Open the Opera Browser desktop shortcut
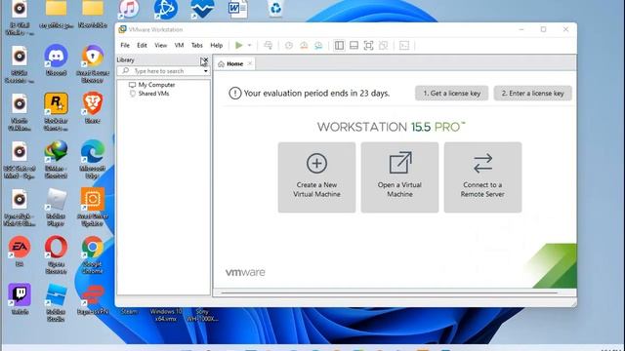Image resolution: width=625 pixels, height=351 pixels. [56, 254]
